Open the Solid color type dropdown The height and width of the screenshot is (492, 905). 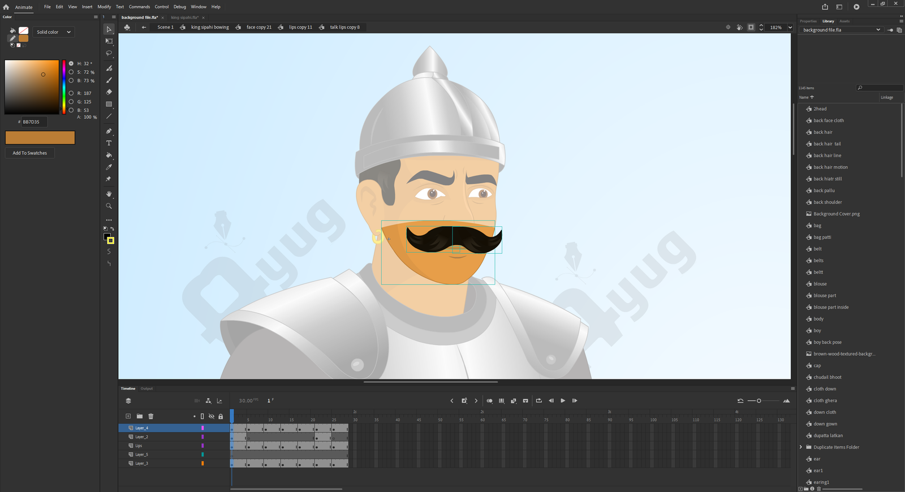point(54,32)
